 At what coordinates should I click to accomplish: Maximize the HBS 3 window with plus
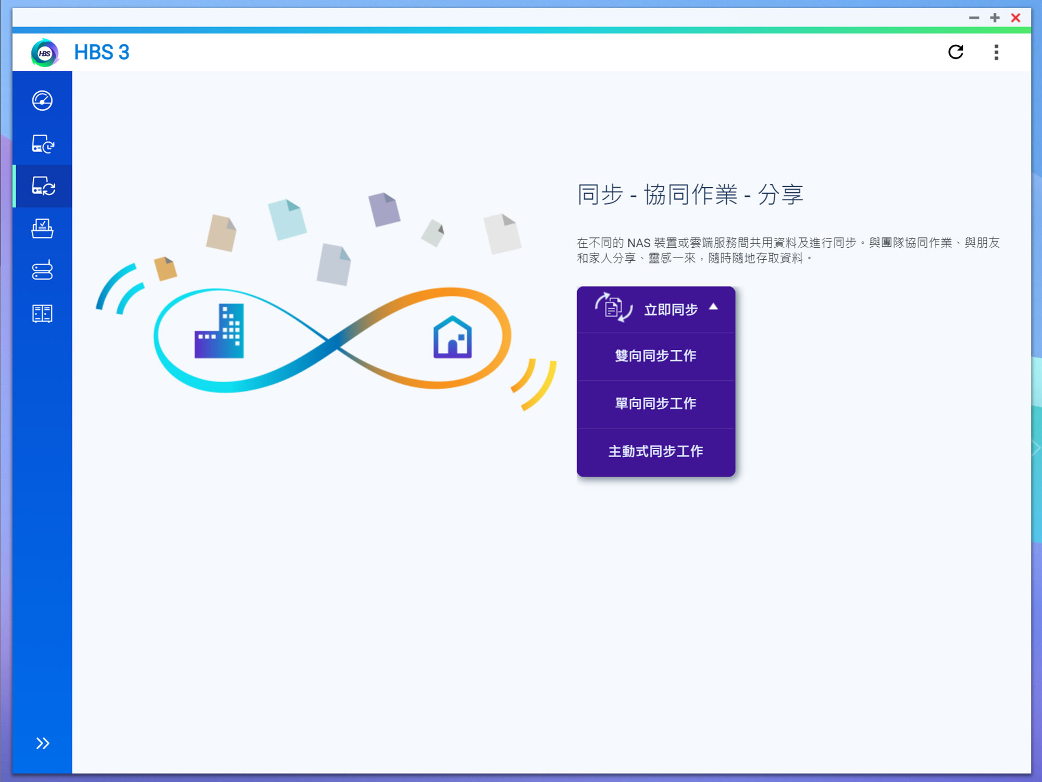995,18
